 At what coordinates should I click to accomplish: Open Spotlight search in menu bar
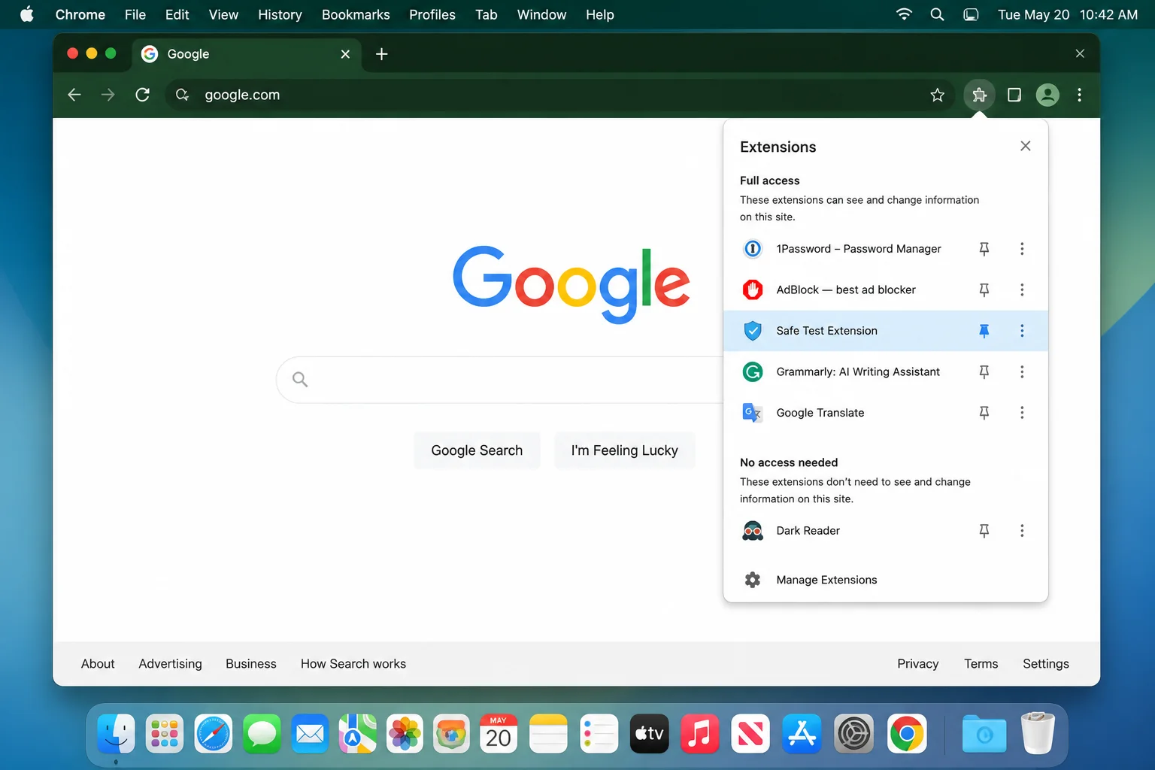pyautogui.click(x=937, y=14)
